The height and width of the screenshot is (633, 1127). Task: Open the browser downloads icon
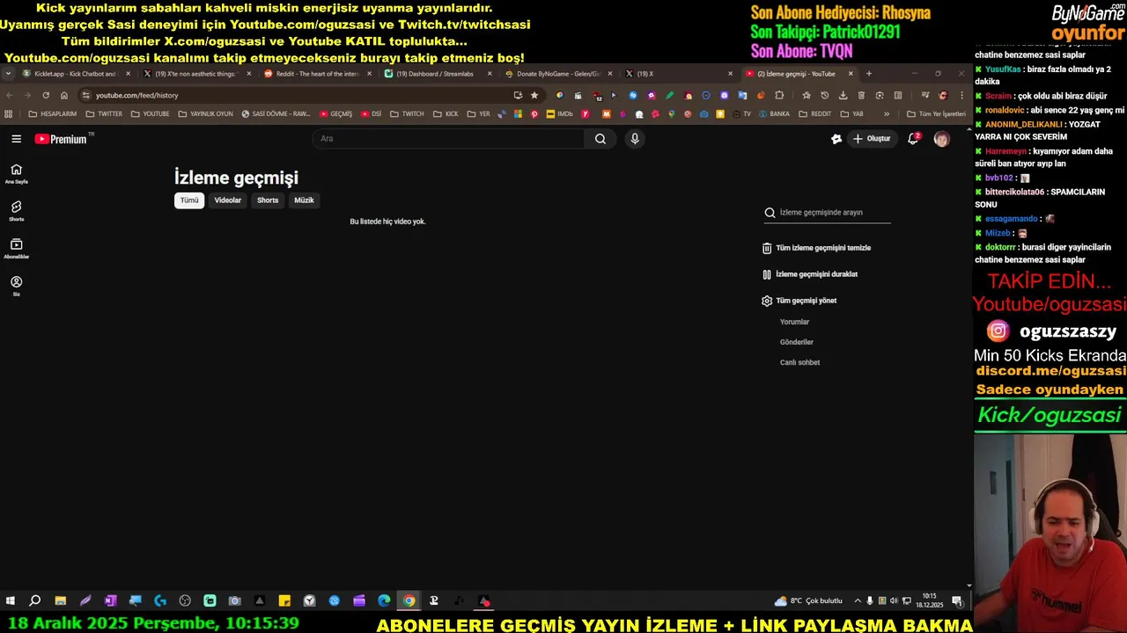[843, 95]
